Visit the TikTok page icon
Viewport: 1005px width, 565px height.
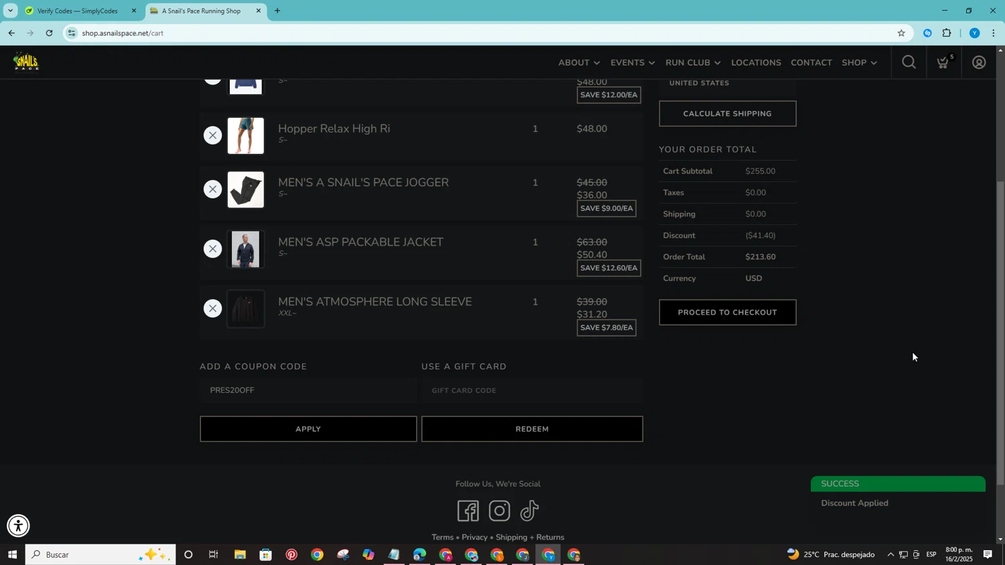coord(529,511)
